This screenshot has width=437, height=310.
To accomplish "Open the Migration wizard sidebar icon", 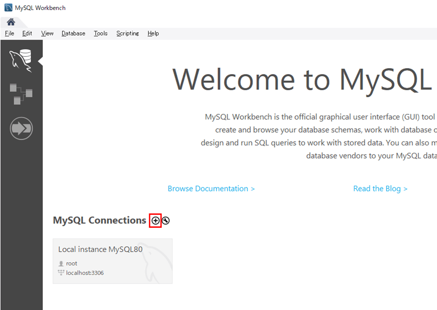I will coord(21,129).
